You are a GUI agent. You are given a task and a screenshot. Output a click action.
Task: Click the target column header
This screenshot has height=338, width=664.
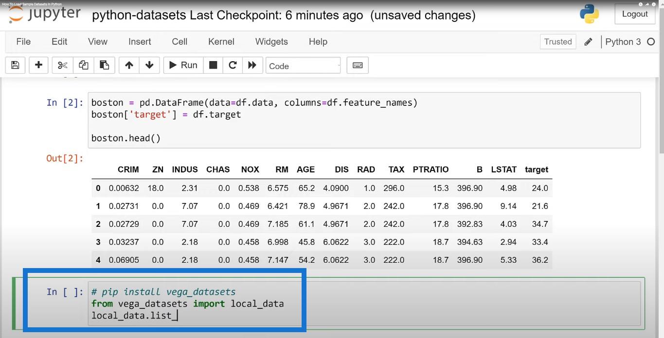[537, 169]
